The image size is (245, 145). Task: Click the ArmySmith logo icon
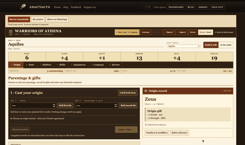pyautogui.click(x=23, y=6)
